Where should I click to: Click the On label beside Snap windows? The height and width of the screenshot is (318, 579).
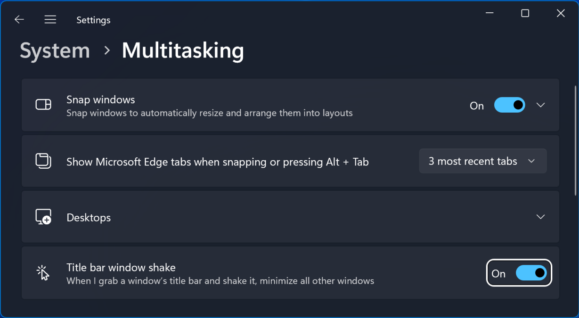[476, 106]
